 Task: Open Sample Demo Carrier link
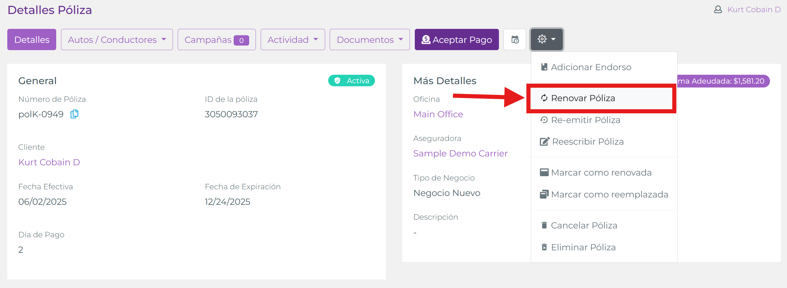click(460, 154)
